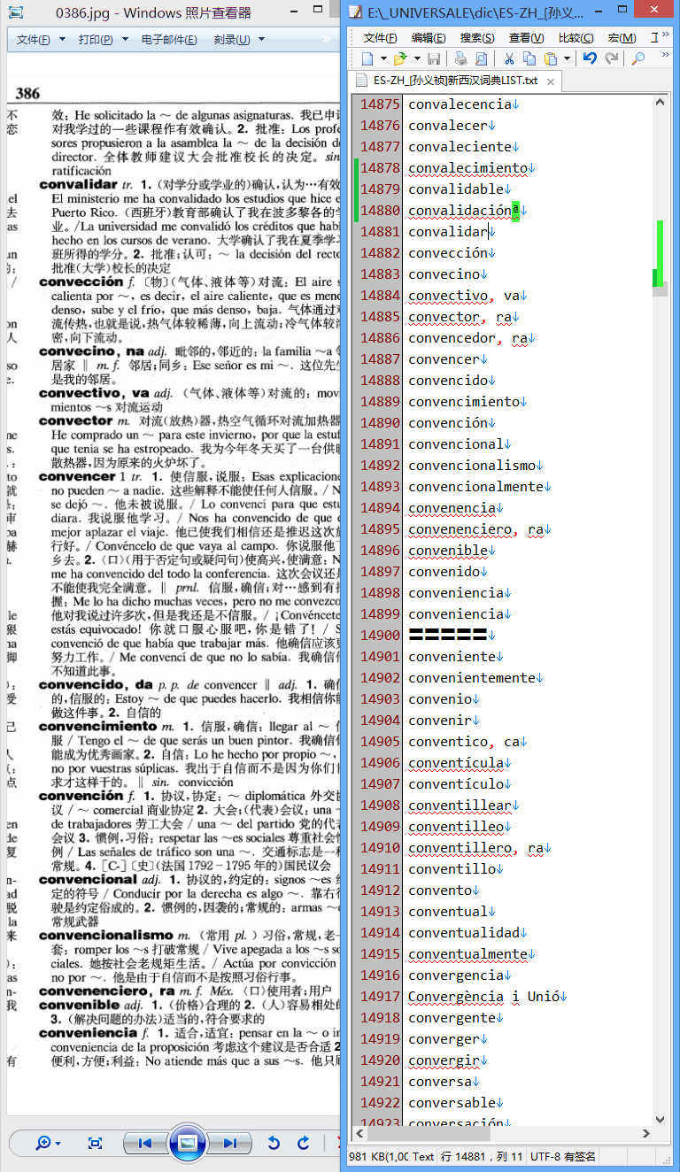680x1172 pixels.
Task: Click the UTF-8 有签名 encoding status field
Action: pyautogui.click(x=563, y=1156)
